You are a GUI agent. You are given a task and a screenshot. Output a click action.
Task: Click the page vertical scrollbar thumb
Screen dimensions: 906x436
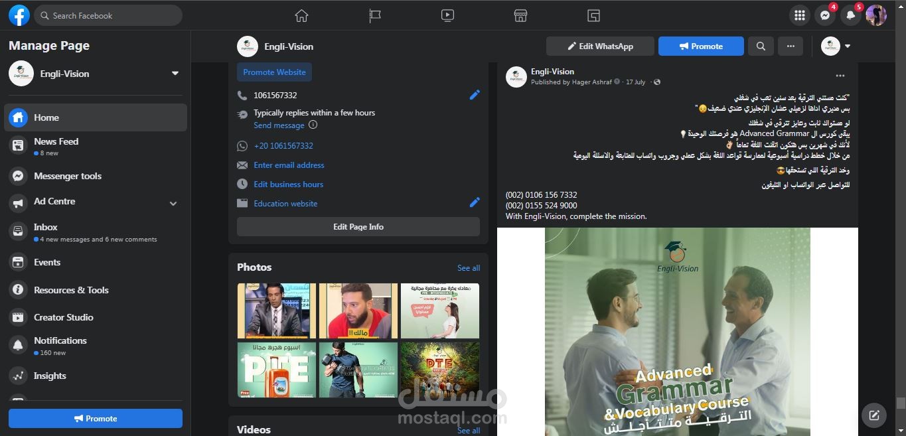pos(901,403)
